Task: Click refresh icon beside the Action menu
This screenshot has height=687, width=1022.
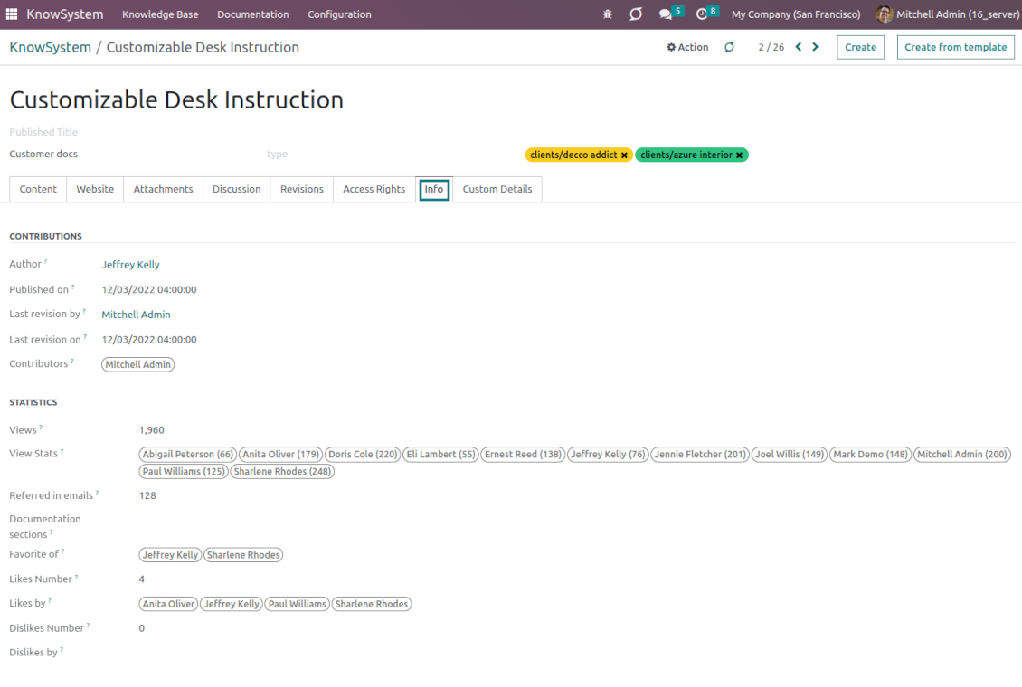Action: (729, 47)
